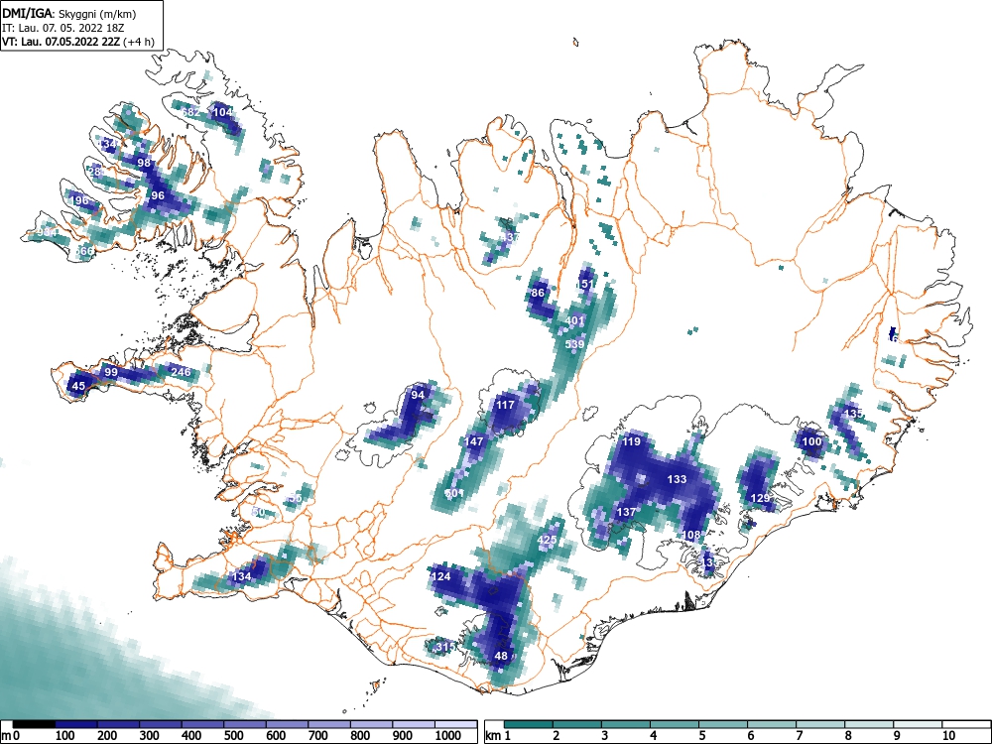992x744 pixels.
Task: Click the "135" visibility value in the east
Action: click(853, 413)
